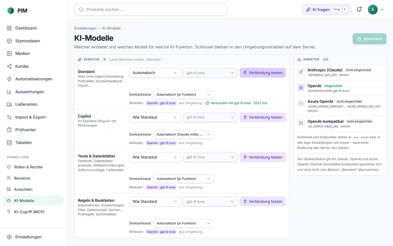The height and width of the screenshot is (246, 393).
Task: Open the Denkaufwand dropdown for Texte & Datenblätter
Action: click(183, 179)
